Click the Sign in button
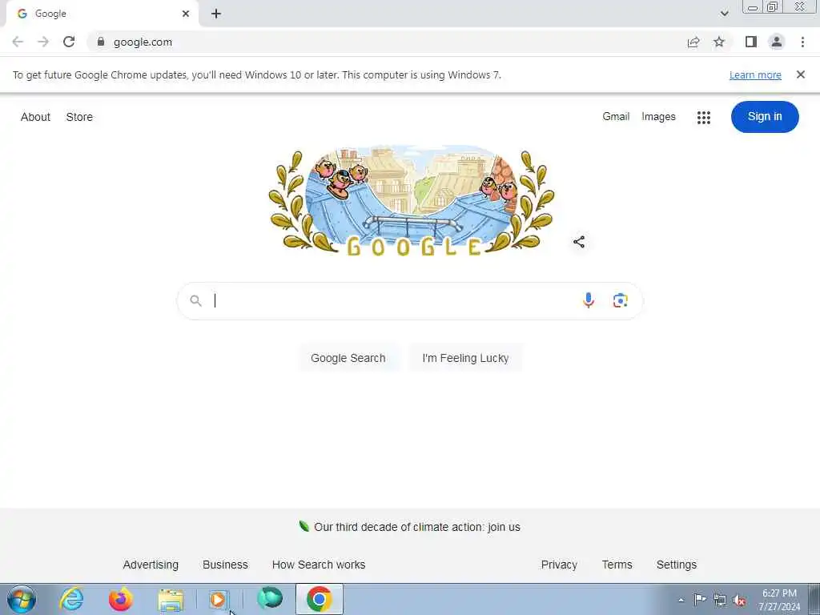 click(765, 117)
